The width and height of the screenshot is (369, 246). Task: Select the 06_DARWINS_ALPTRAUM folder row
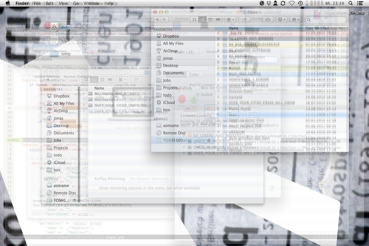282,50
